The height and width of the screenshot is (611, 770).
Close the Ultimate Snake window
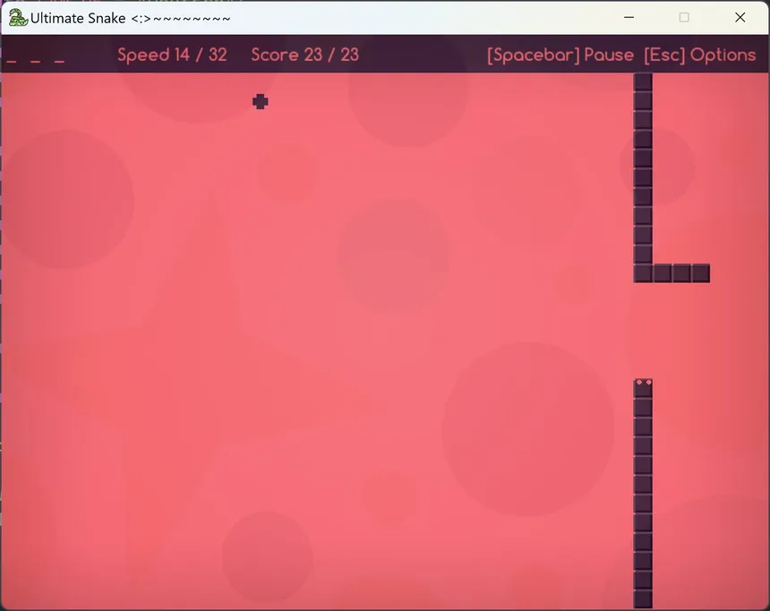740,18
